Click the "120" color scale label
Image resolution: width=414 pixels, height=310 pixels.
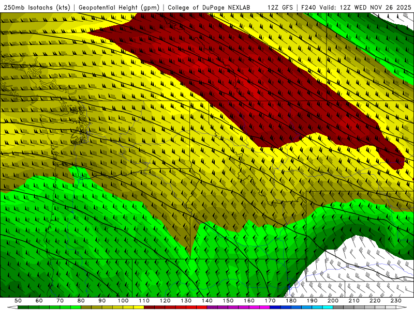point(165,301)
